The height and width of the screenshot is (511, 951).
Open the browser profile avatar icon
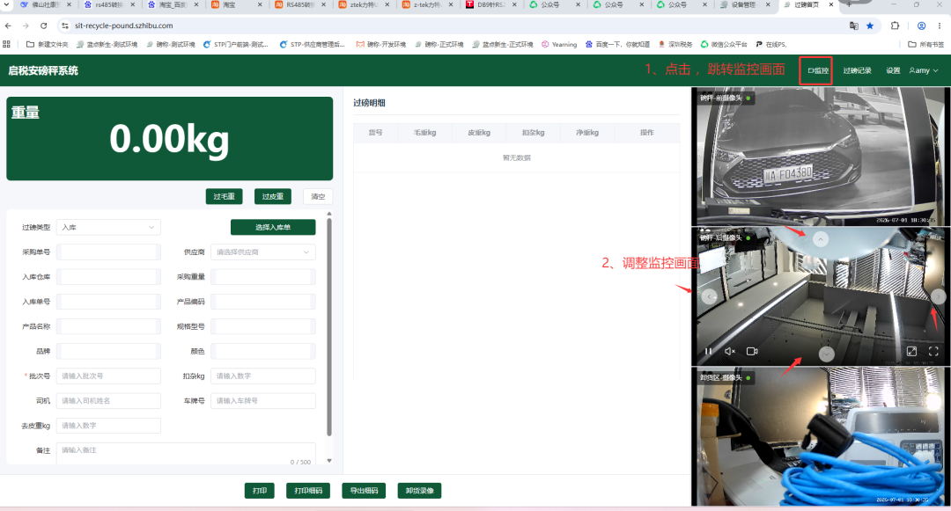[x=921, y=26]
